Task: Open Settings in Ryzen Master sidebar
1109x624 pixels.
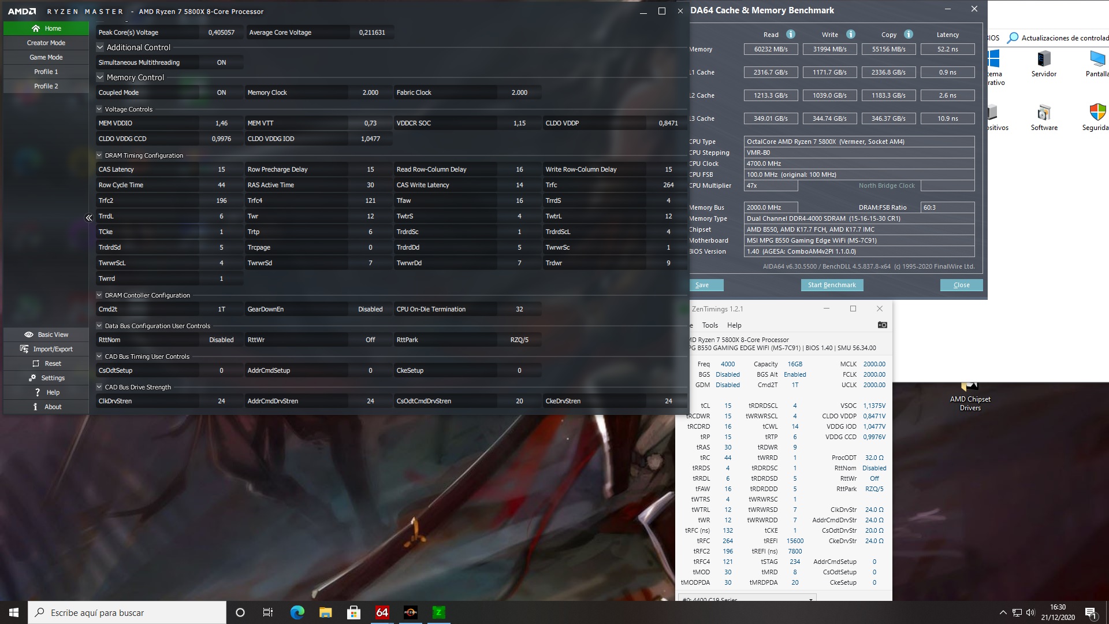Action: 46,378
